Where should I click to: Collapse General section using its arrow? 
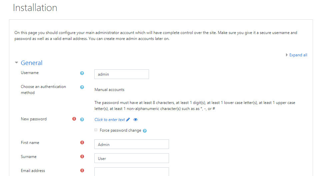point(16,63)
